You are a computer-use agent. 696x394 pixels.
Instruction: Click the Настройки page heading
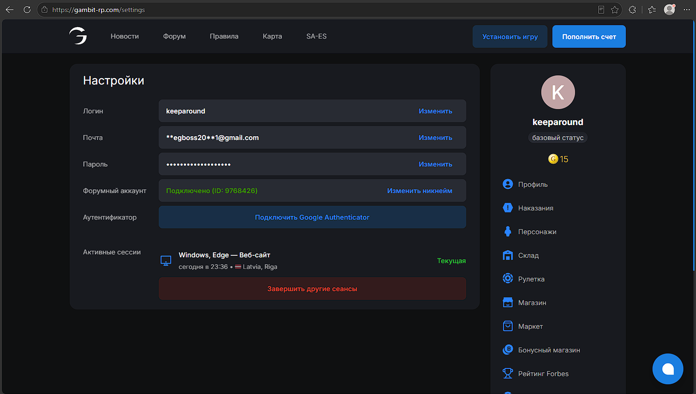pos(114,80)
